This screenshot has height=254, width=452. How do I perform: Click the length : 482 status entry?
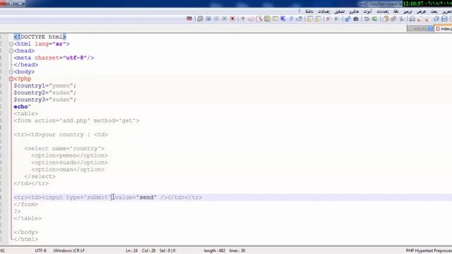[x=215, y=250]
